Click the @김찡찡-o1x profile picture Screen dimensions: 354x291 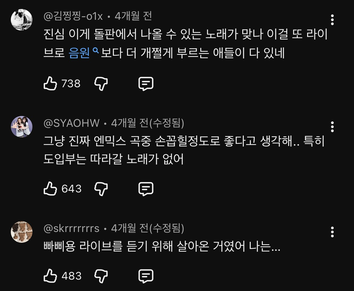click(x=22, y=20)
